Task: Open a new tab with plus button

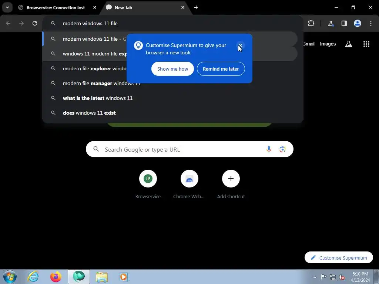Action: [196, 7]
